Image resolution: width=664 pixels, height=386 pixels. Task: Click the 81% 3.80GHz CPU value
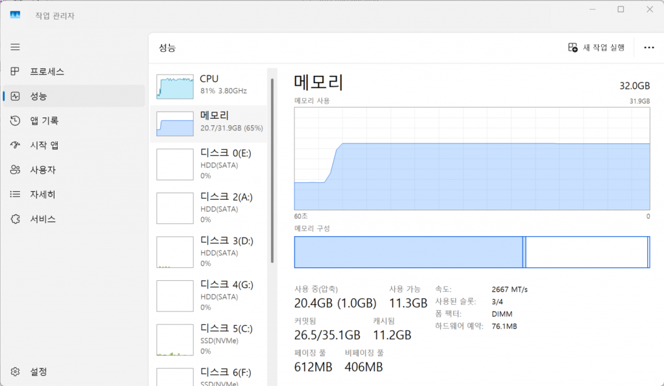224,91
